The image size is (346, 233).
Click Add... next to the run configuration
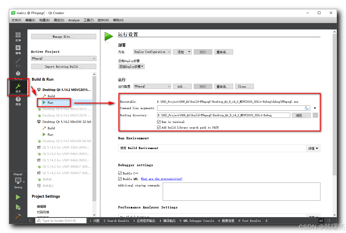(x=182, y=87)
